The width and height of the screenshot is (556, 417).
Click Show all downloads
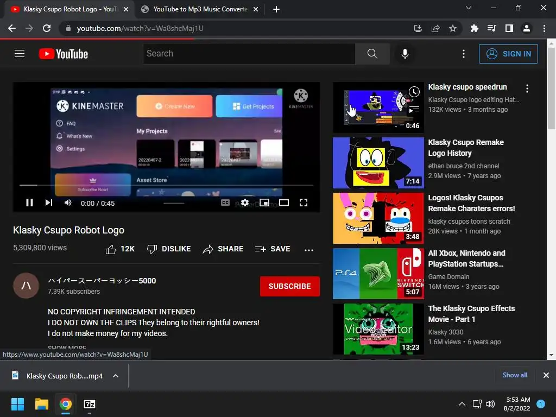click(x=515, y=375)
